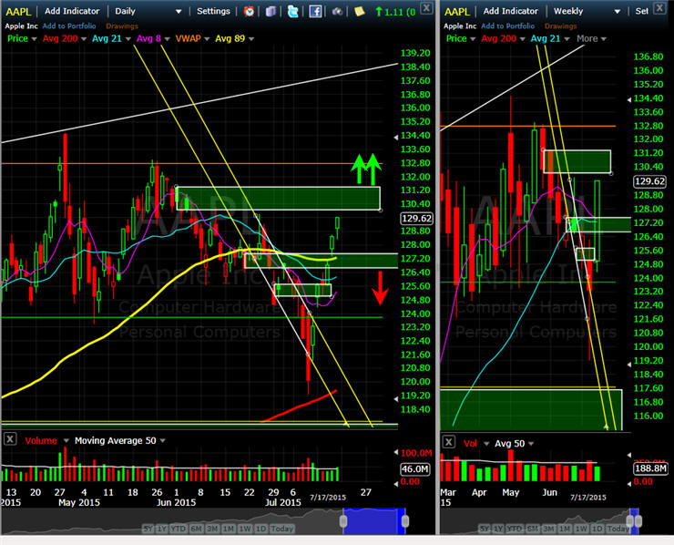
Task: Open the Avg 50 dropdown in Weekly chart
Action: pos(531,444)
